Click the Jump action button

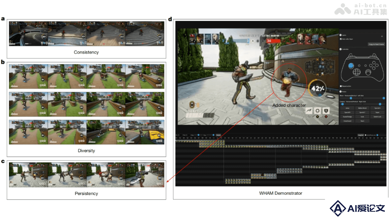click(347, 108)
